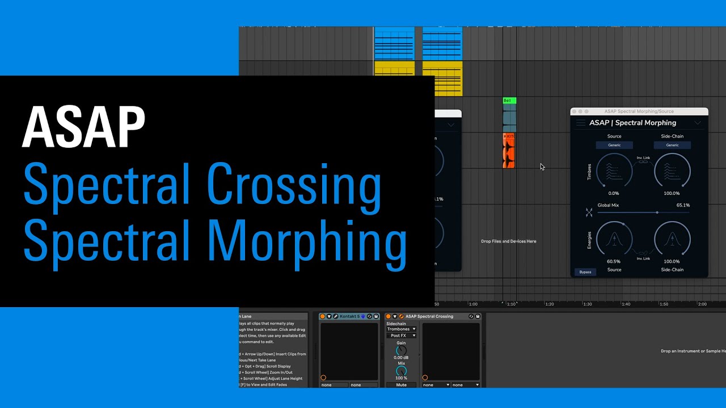
Task: Open the Spectral Morphing hamburger menu
Action: pyautogui.click(x=580, y=123)
